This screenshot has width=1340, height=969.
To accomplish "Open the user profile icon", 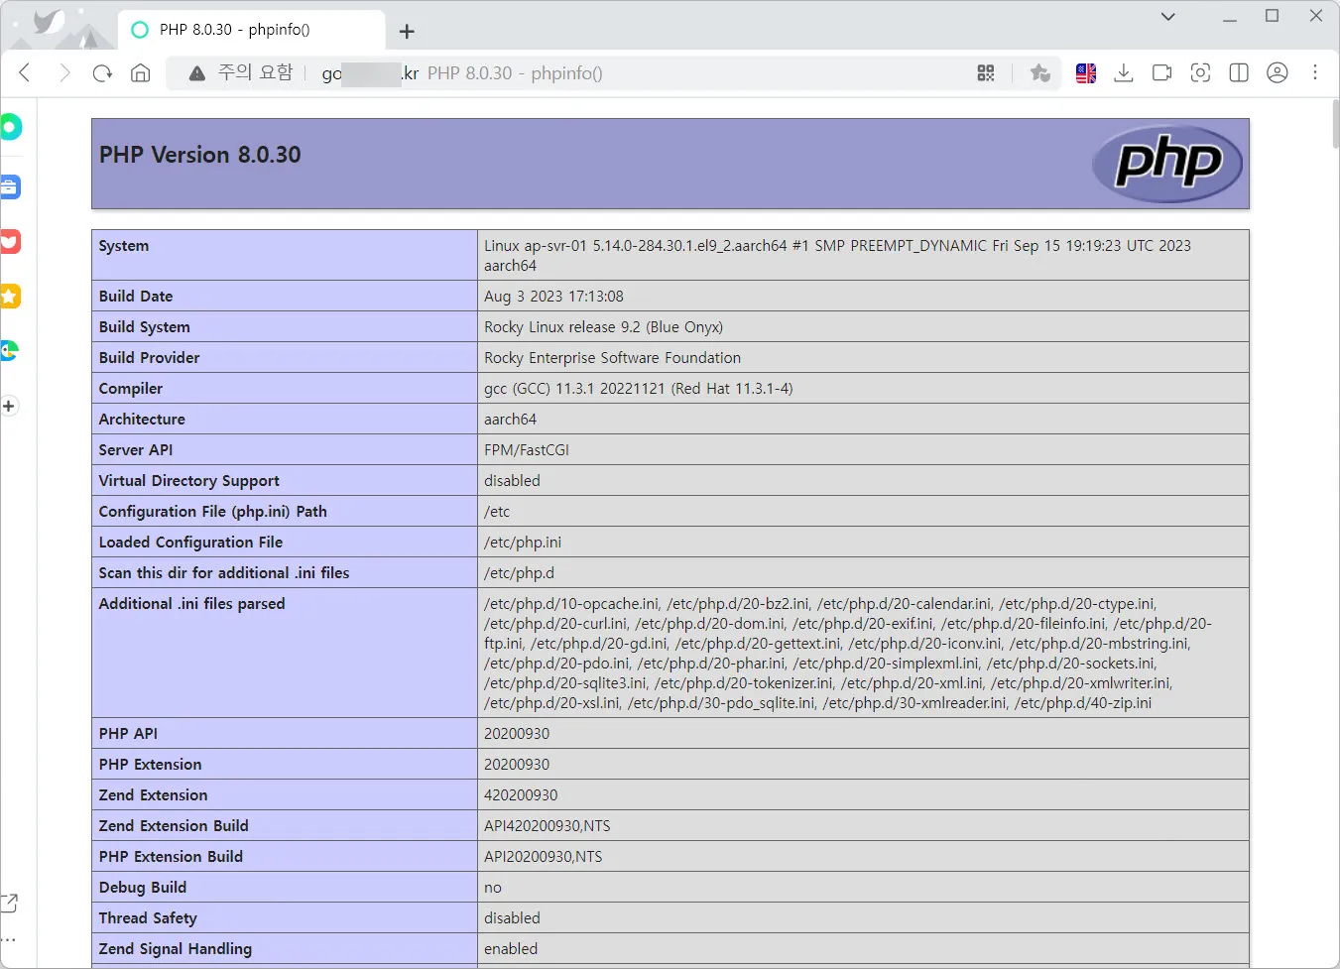I will click(1278, 73).
